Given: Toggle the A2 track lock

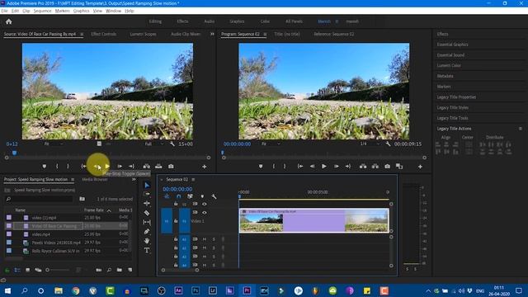Looking at the screenshot, I should pos(176,247).
